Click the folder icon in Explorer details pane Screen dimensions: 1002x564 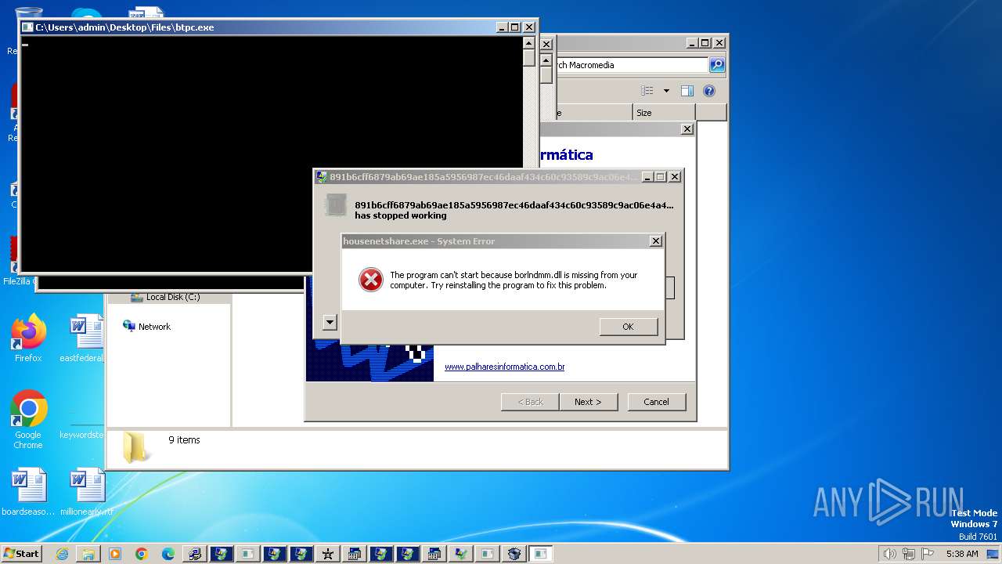pyautogui.click(x=136, y=447)
